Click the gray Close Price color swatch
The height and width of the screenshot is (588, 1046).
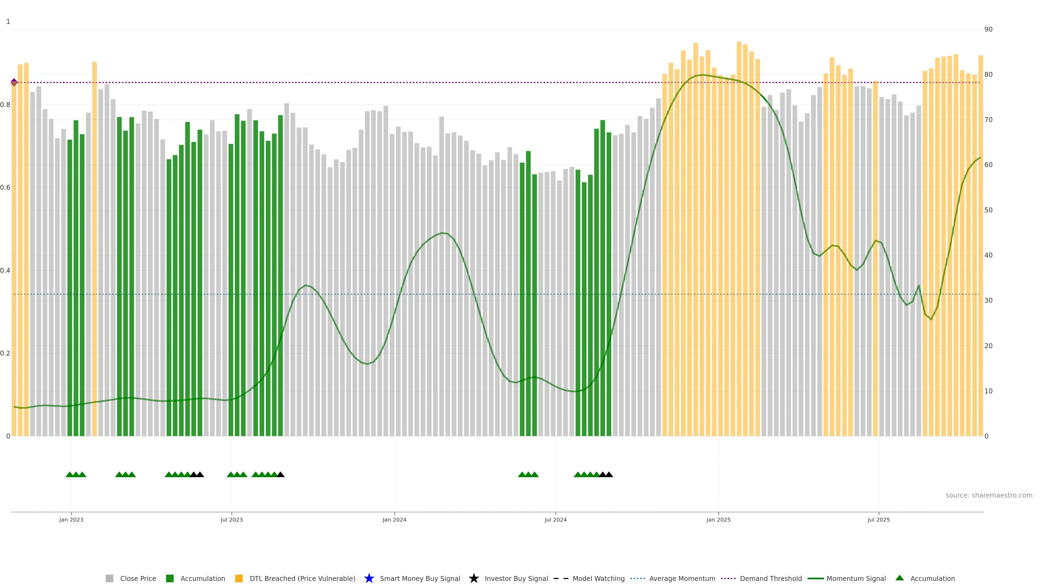click(x=109, y=578)
